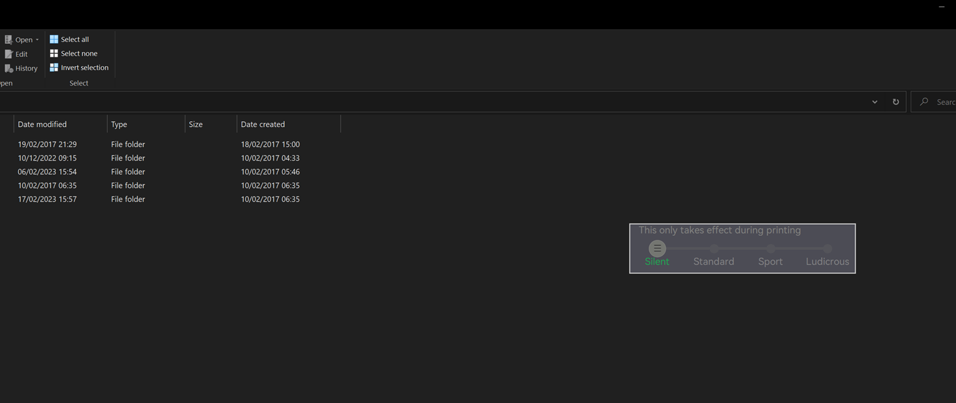Viewport: 956px width, 403px height.
Task: Enable the Ludicrous print speed option
Action: [827, 248]
